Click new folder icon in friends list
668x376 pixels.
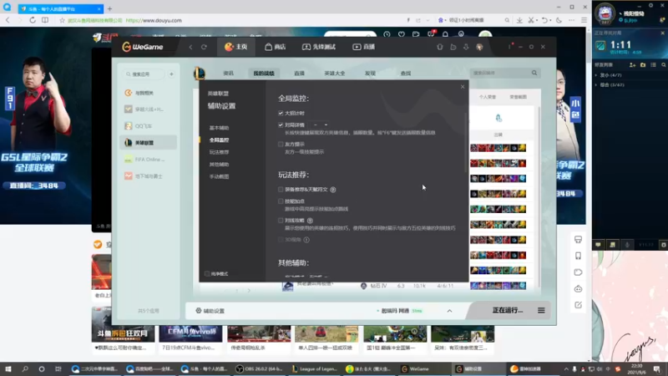643,65
